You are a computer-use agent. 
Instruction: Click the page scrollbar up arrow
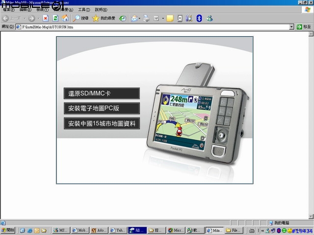(x=311, y=34)
